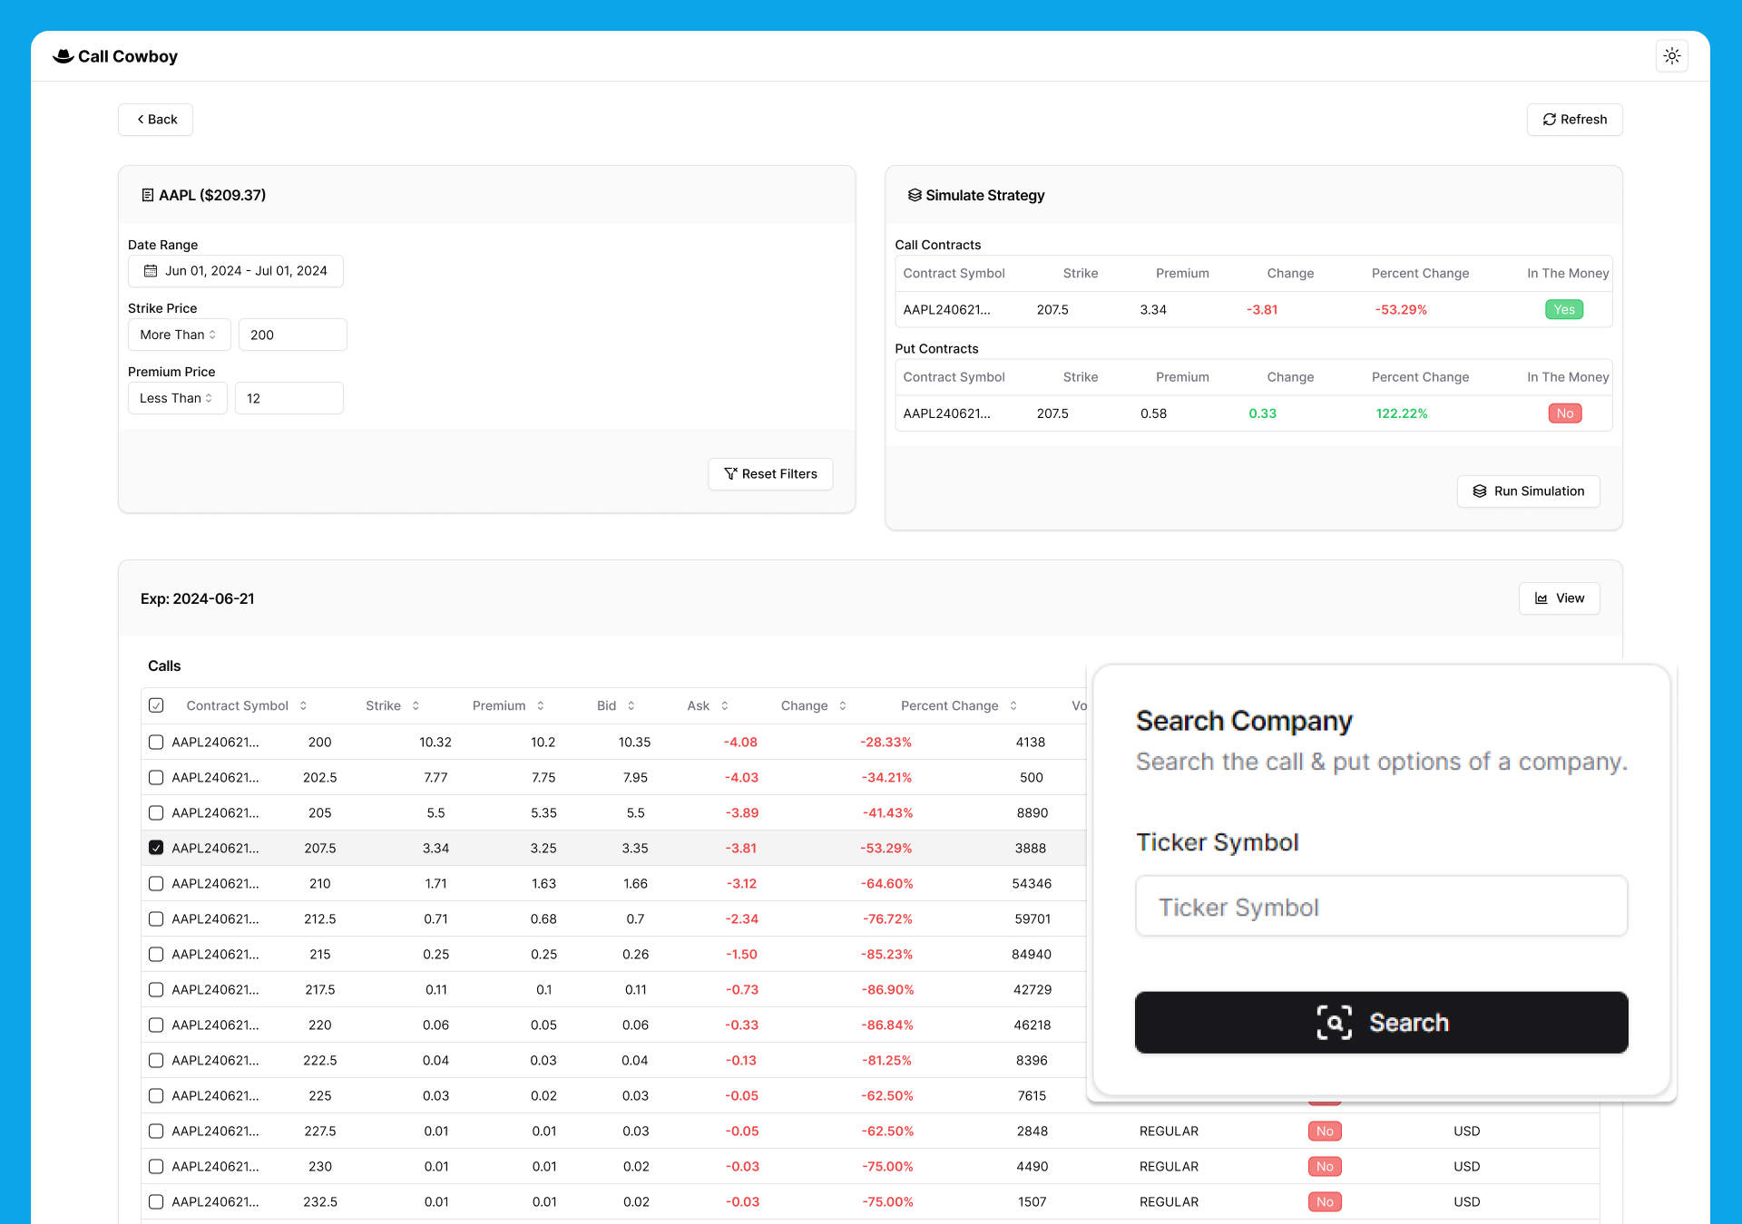Check the strike 220 call row
The height and width of the screenshot is (1224, 1742).
[x=156, y=1025]
